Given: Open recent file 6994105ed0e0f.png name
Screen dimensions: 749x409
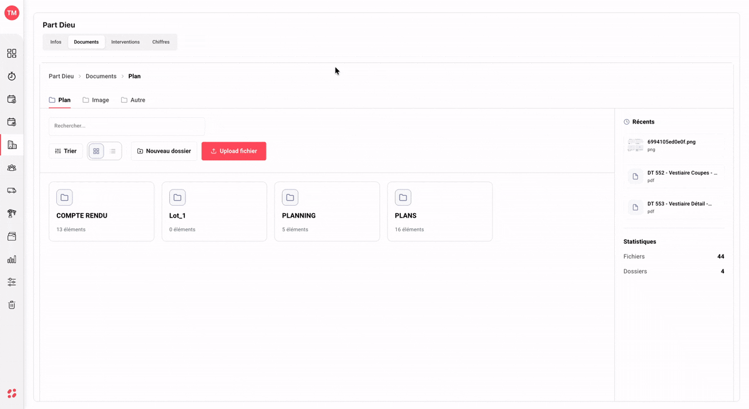Looking at the screenshot, I should point(672,142).
